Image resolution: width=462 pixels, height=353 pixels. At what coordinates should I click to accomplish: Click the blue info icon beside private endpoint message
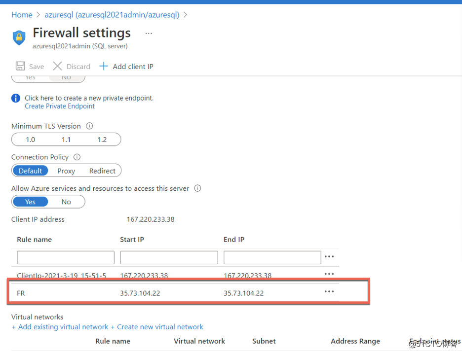[x=16, y=98]
